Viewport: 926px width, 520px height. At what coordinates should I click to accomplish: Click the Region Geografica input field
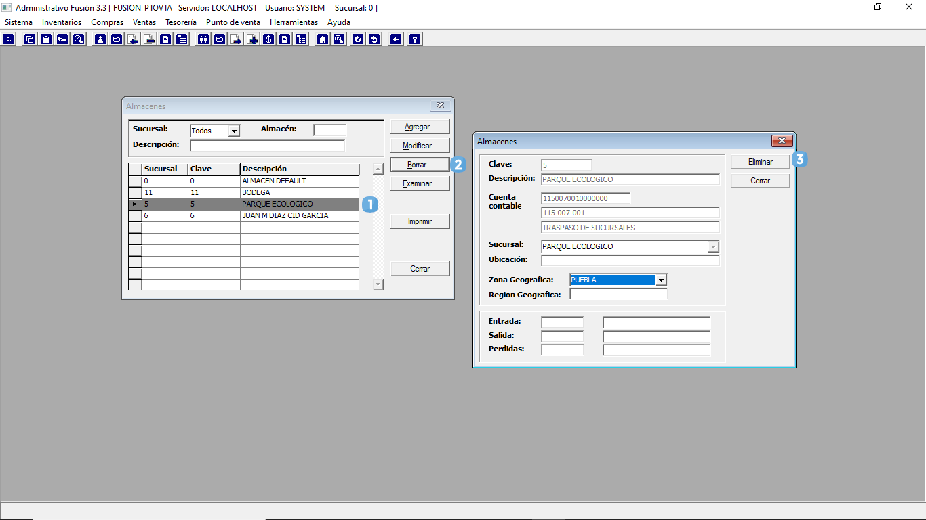(619, 294)
